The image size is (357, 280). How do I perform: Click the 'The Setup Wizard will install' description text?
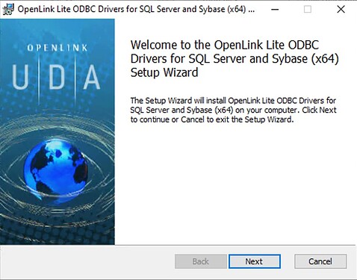pos(234,110)
